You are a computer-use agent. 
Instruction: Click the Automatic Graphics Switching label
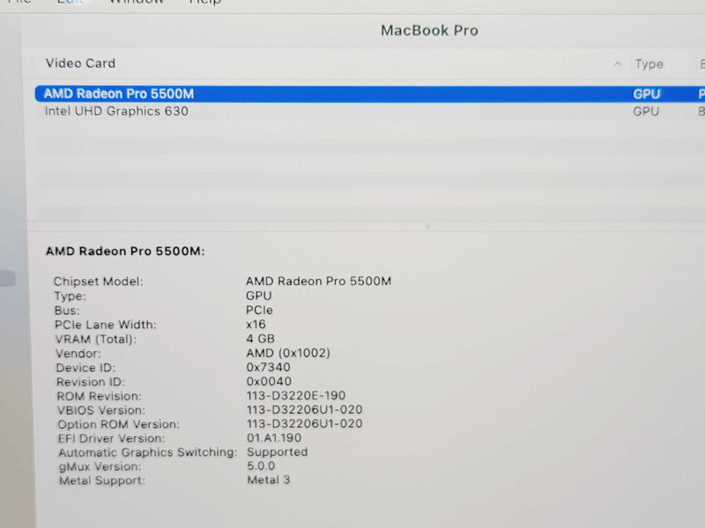(x=147, y=452)
